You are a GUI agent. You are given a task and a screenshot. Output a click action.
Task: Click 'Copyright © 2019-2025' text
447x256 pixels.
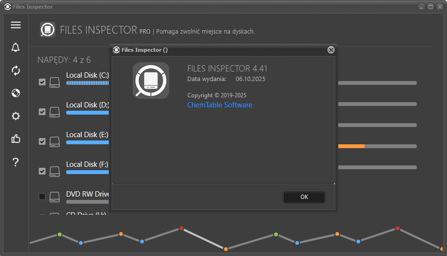pos(217,95)
